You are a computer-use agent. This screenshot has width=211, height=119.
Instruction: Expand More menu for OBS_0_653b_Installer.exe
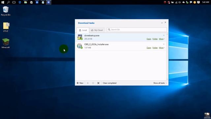click(x=162, y=48)
